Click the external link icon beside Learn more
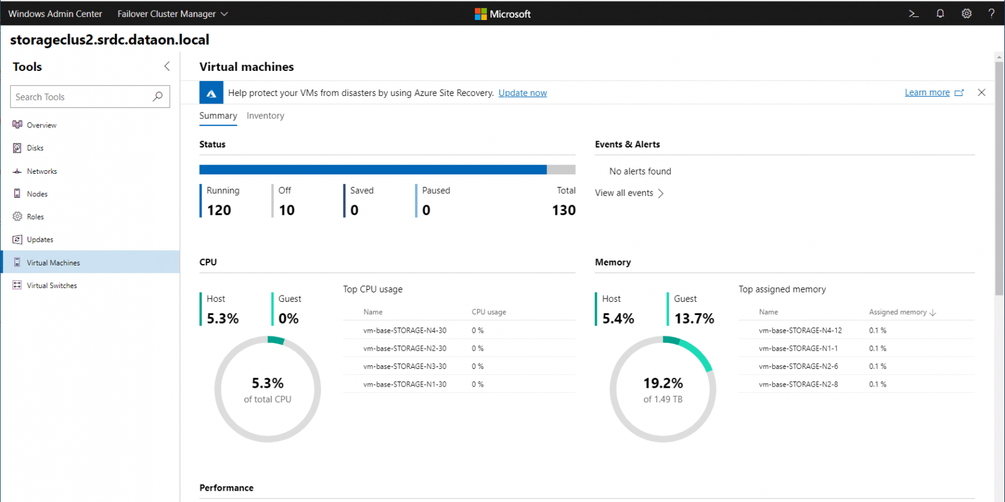 pyautogui.click(x=959, y=93)
